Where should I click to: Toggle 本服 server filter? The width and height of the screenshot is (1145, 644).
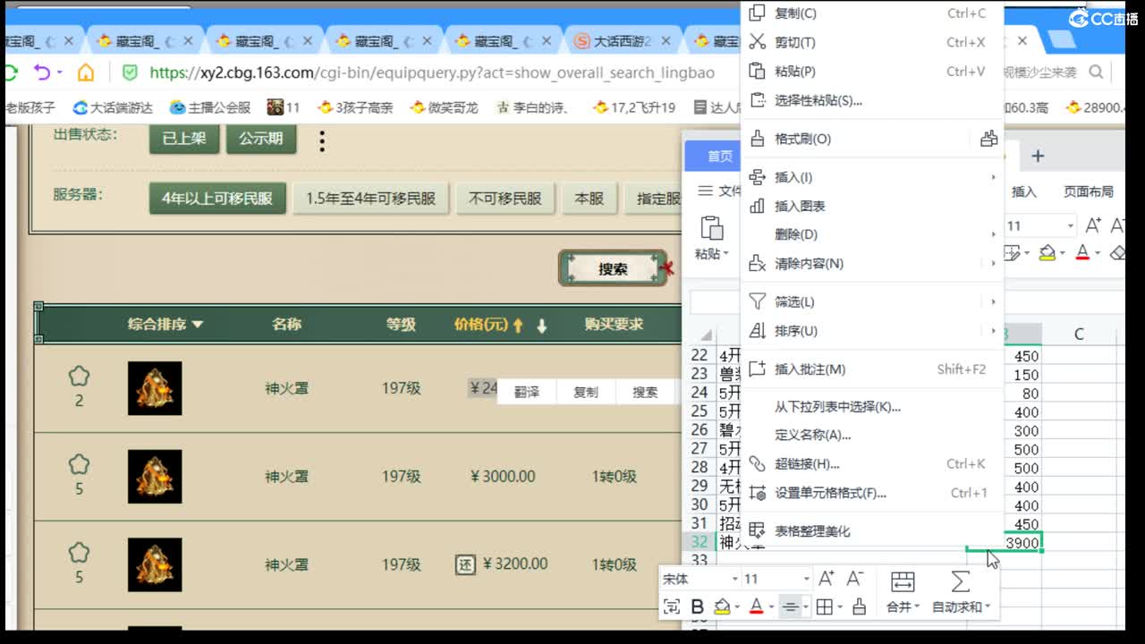pyautogui.click(x=589, y=199)
